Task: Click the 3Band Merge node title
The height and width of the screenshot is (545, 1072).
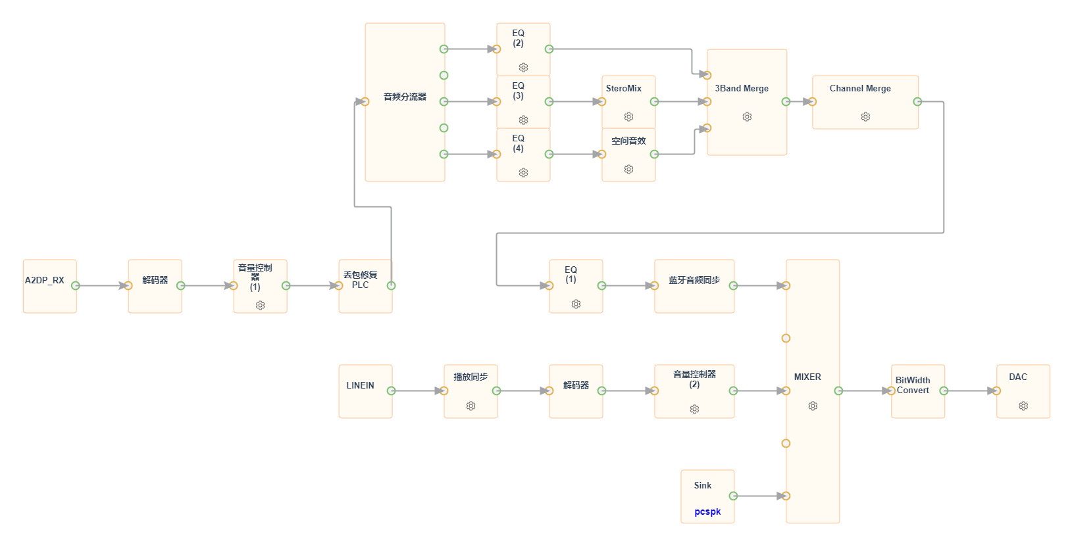Action: pyautogui.click(x=742, y=88)
